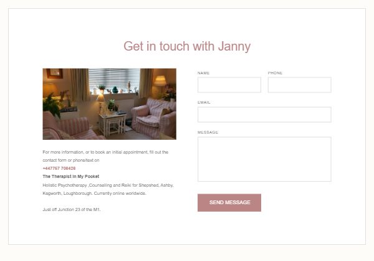This screenshot has width=374, height=261.
Task: Focus the Phone input field
Action: click(300, 85)
